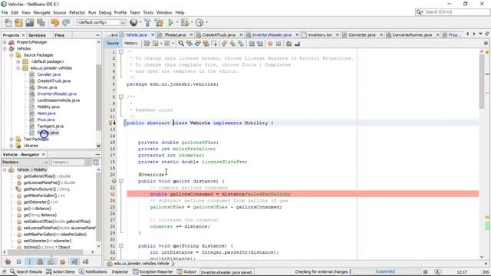
Task: Open the Run Project dropdown arrow
Action: pyautogui.click(x=177, y=22)
